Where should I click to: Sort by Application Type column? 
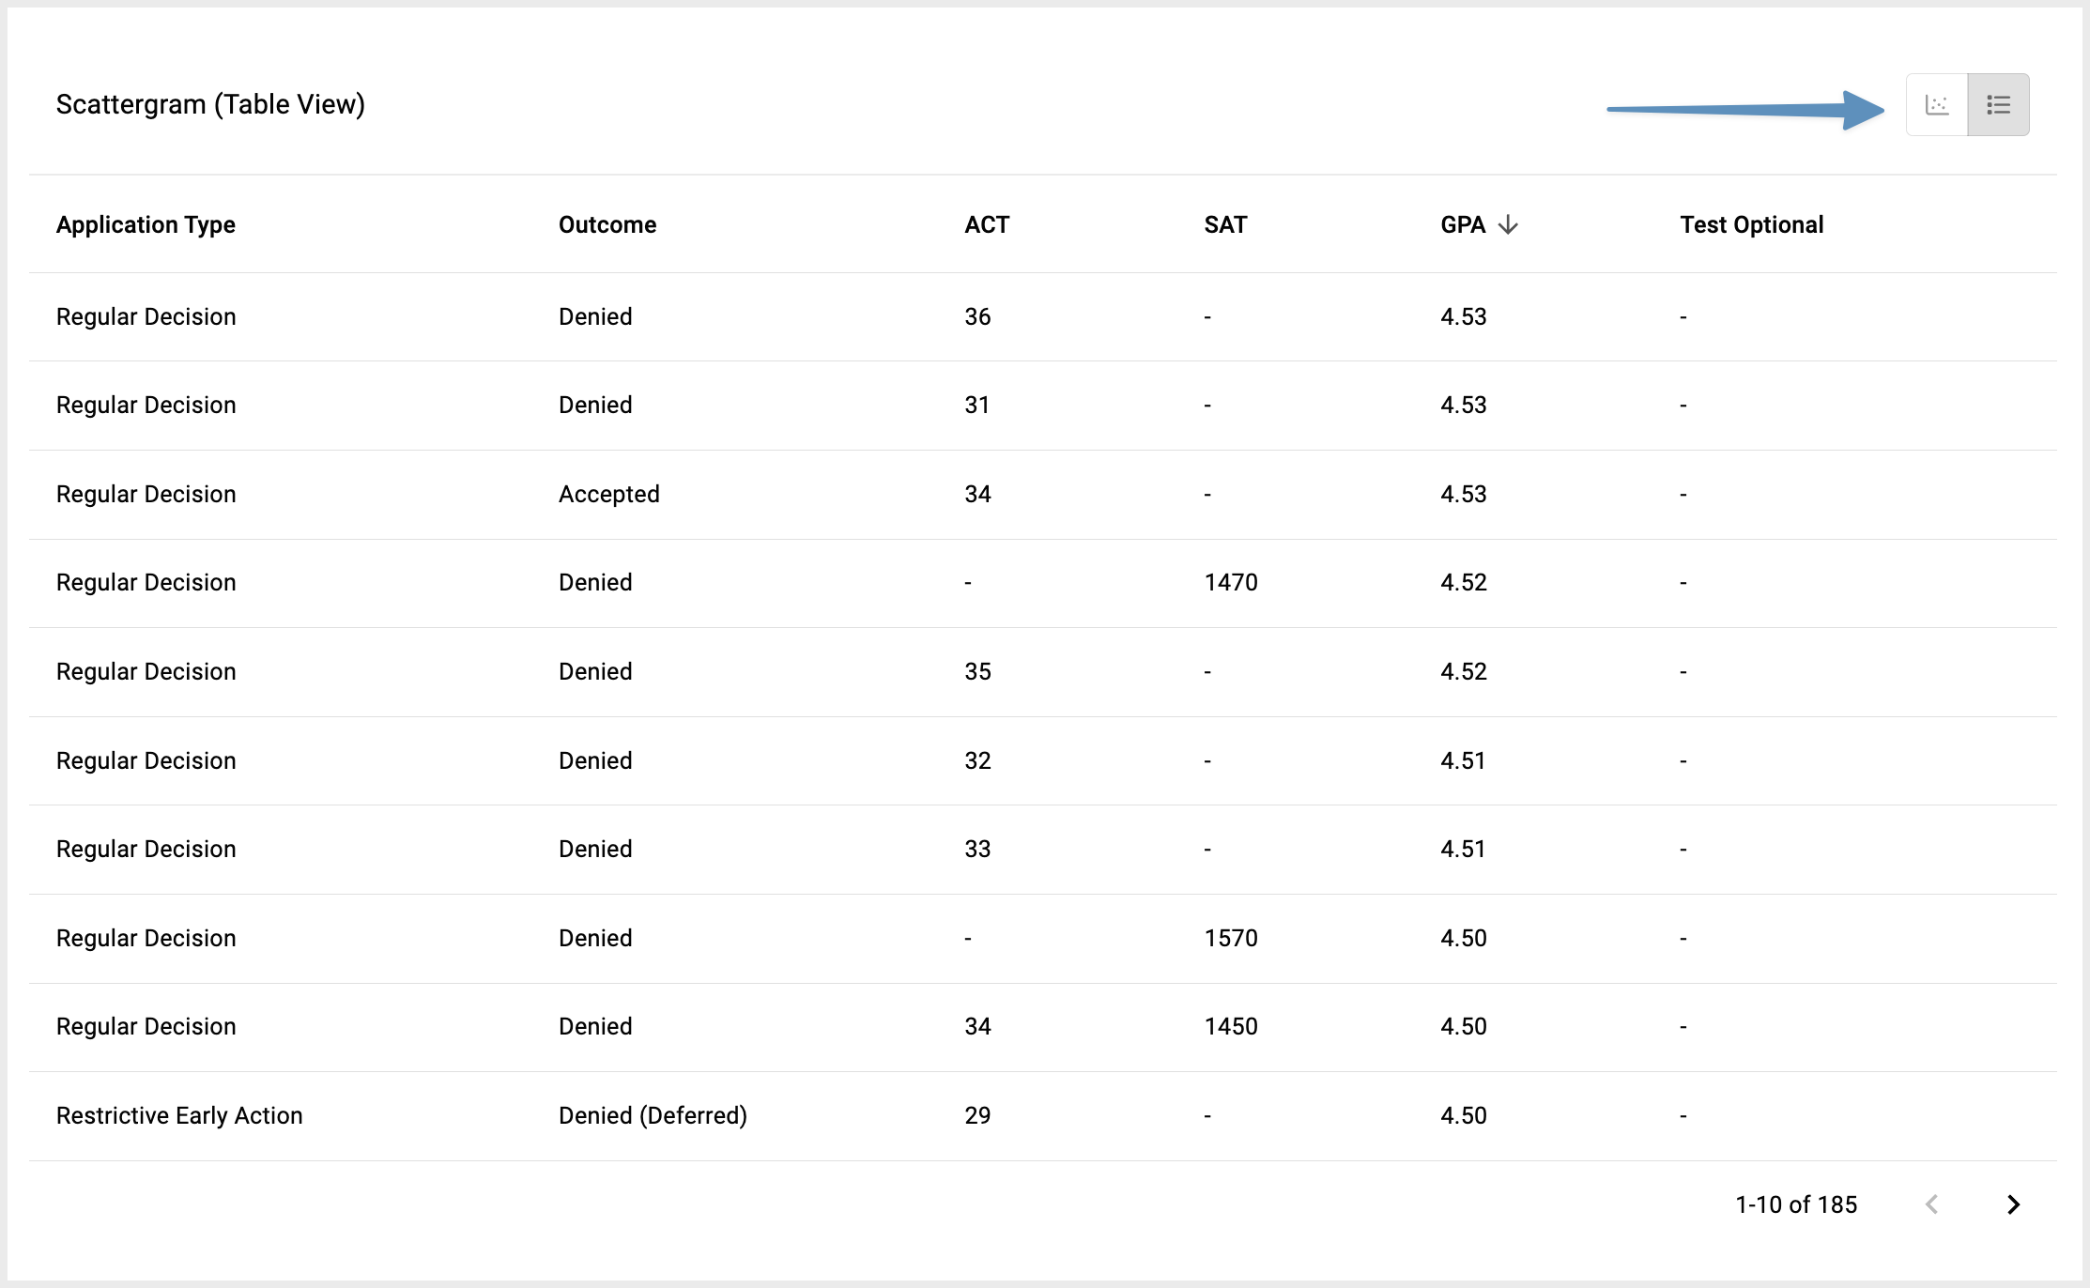[x=146, y=224]
